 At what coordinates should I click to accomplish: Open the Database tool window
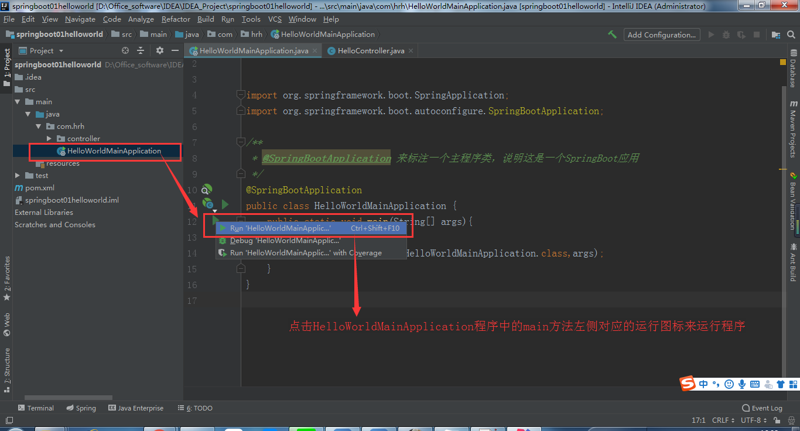793,69
